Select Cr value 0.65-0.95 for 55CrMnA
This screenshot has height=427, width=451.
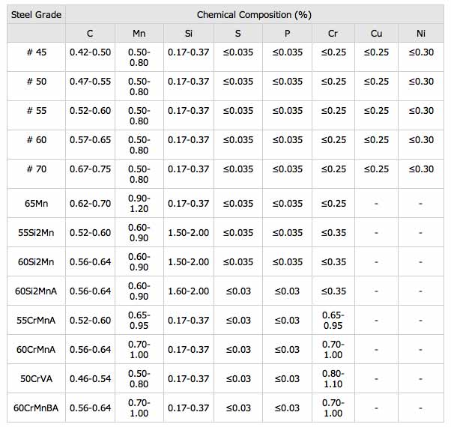(x=333, y=320)
